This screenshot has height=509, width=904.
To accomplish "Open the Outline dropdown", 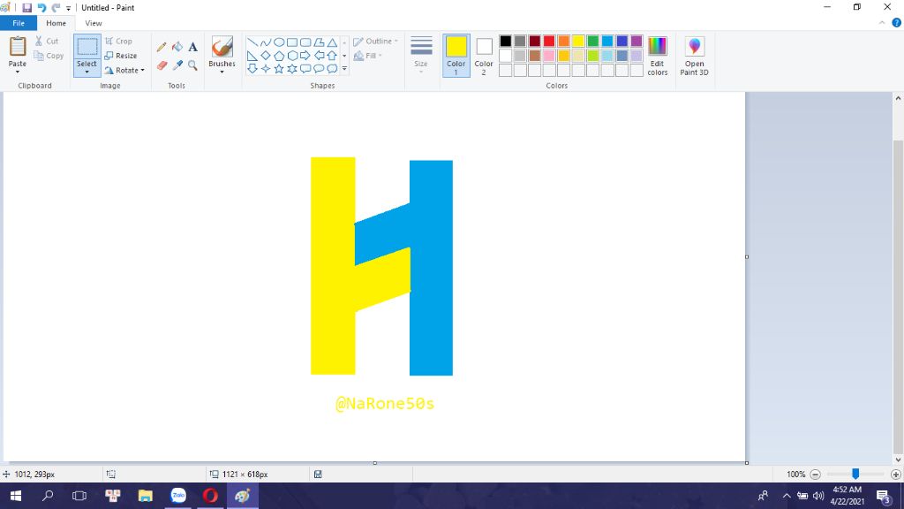I will tap(375, 42).
